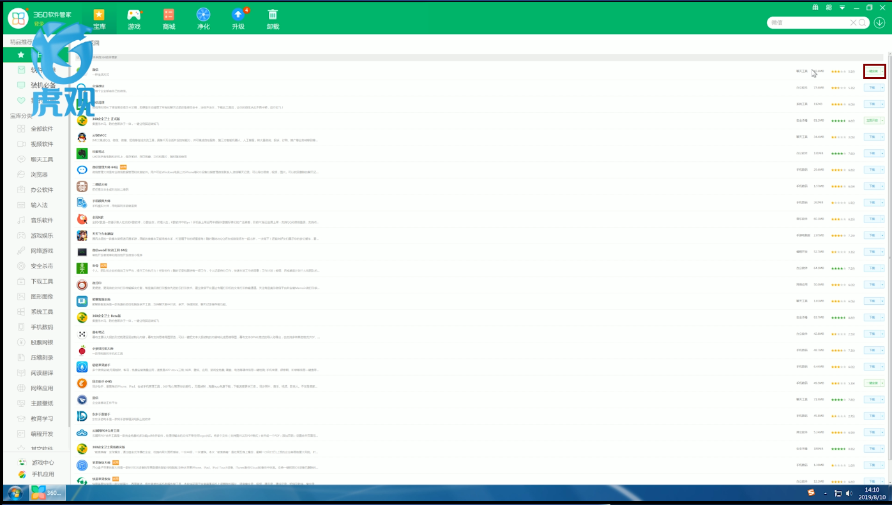Click the magnifier search icon
The image size is (892, 505).
click(863, 22)
